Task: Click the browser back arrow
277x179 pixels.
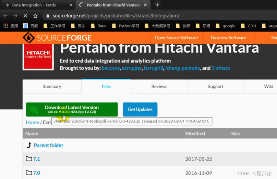Action: pyautogui.click(x=5, y=16)
